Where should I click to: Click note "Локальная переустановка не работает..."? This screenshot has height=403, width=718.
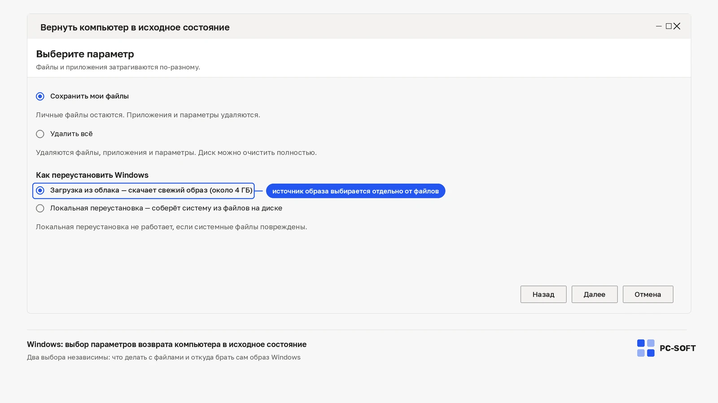click(x=171, y=227)
